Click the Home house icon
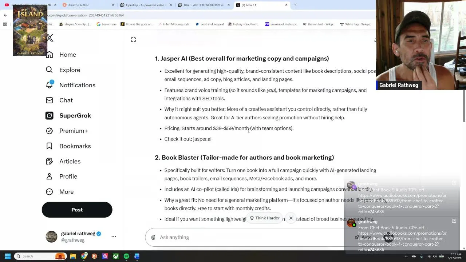This screenshot has height=262, width=466. [50, 55]
